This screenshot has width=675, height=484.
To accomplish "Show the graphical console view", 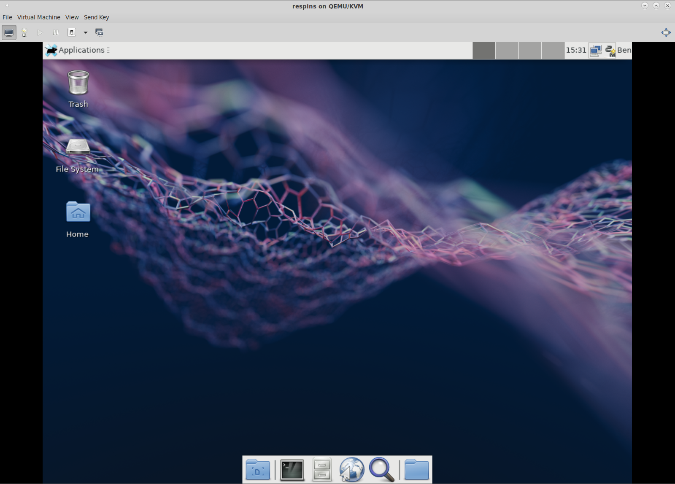I will 9,32.
